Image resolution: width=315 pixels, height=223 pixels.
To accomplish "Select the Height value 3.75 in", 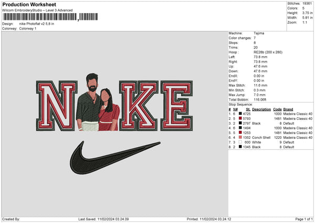I will click(x=307, y=13).
